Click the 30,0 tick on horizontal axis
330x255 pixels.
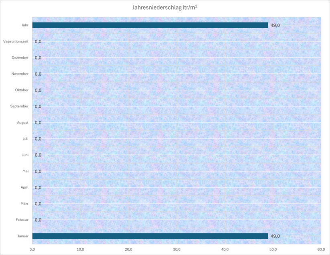click(x=177, y=249)
